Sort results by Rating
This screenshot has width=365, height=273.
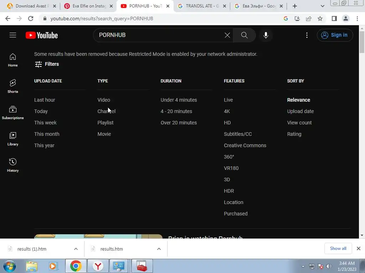pyautogui.click(x=294, y=134)
